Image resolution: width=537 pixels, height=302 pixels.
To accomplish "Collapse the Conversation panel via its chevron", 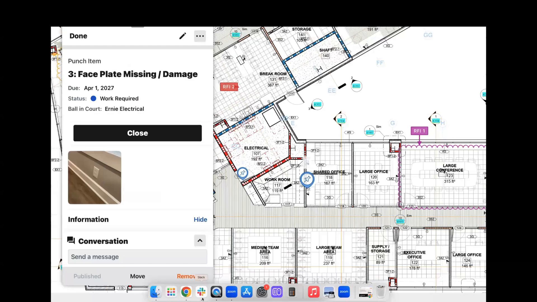I will 200,240.
